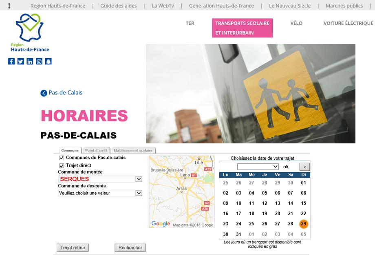This screenshot has height=255, width=375.
Task: Open the Snapchat social icon
Action: 49,62
